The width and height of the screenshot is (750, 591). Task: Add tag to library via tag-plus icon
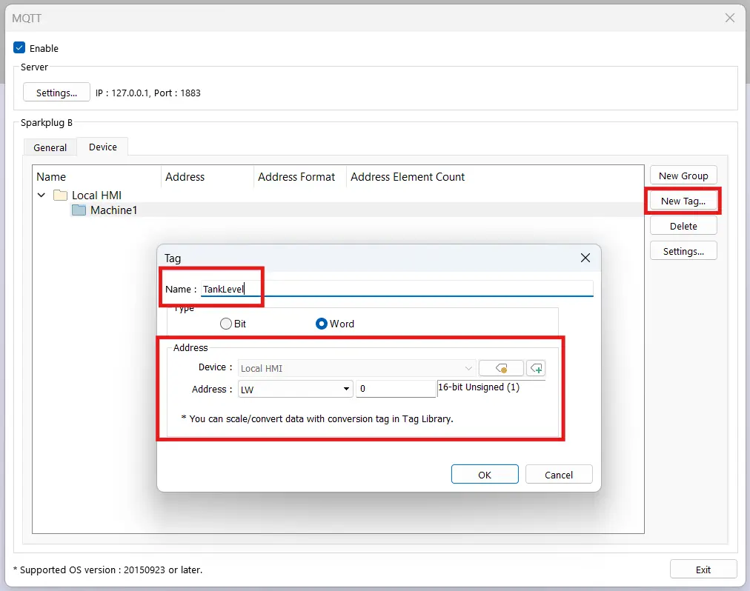tap(537, 368)
